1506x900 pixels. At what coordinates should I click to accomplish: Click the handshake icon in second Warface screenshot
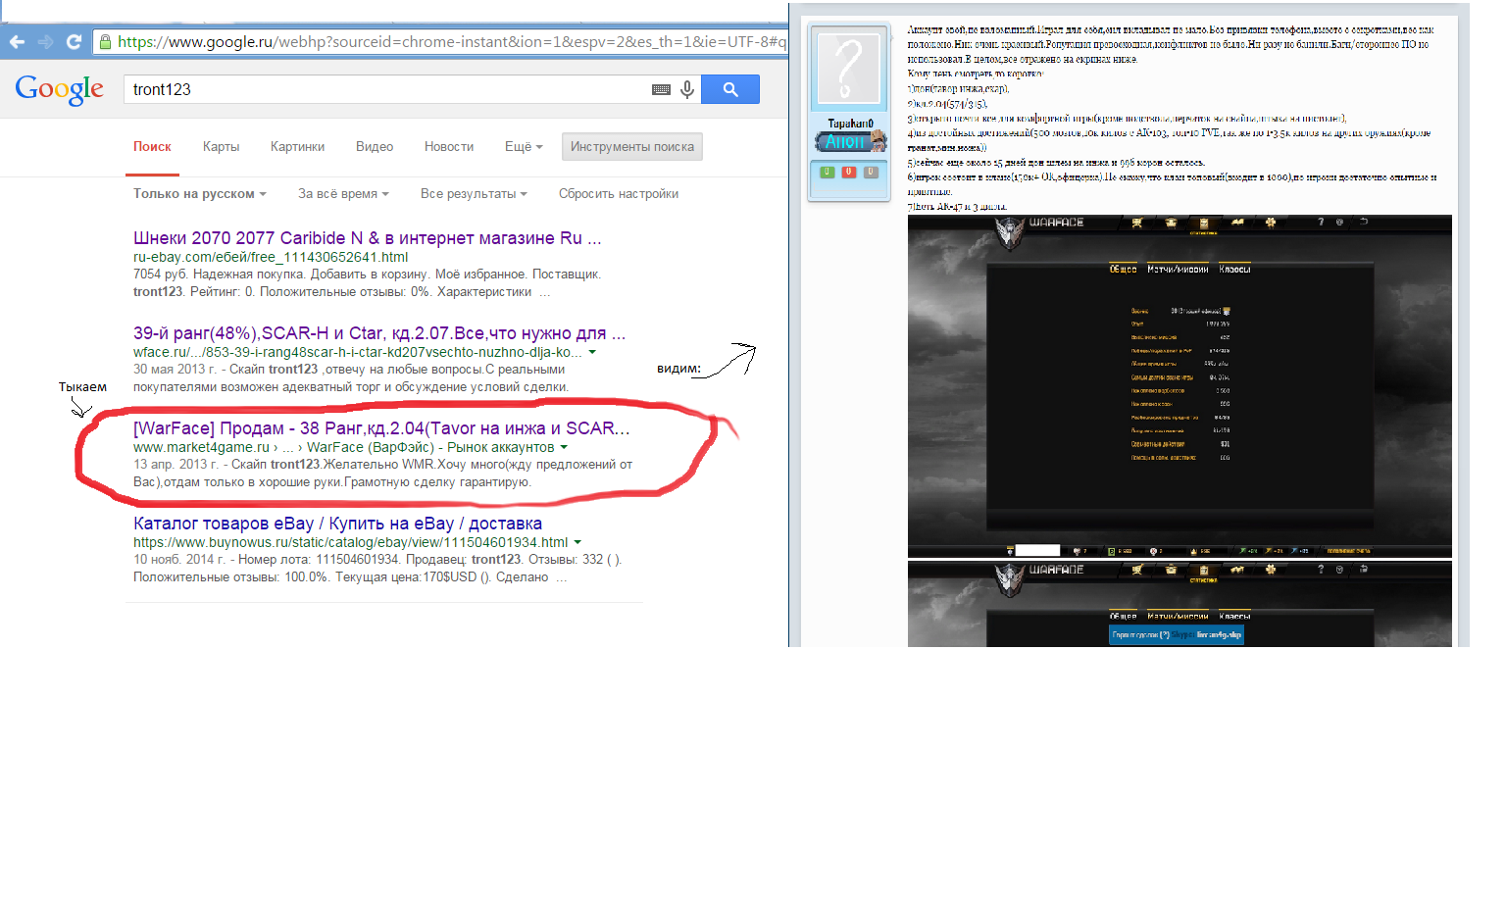1237,570
